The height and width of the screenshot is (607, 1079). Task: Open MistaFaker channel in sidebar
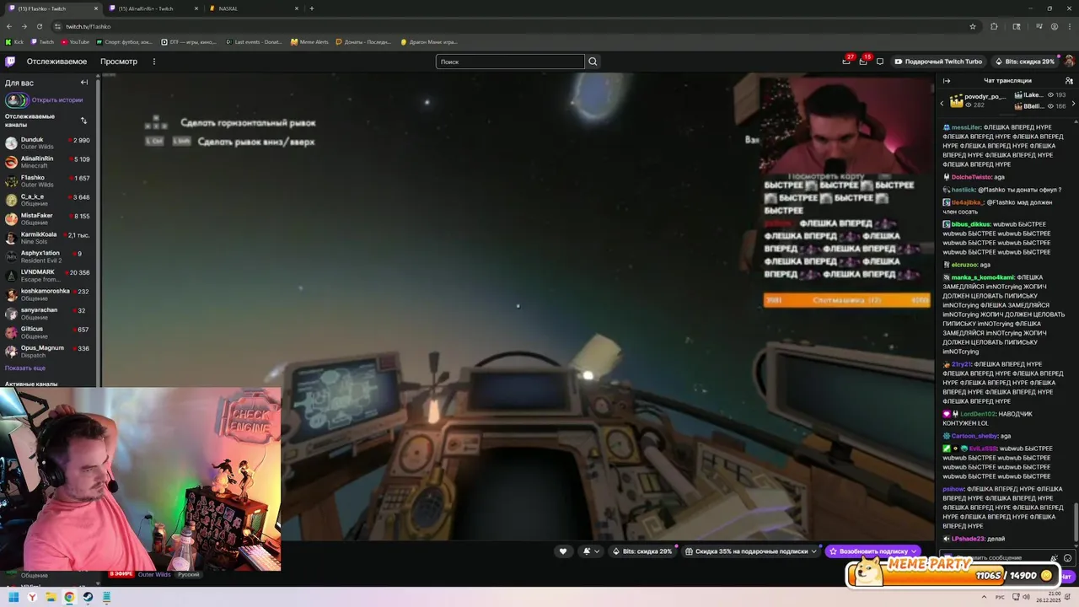point(48,219)
